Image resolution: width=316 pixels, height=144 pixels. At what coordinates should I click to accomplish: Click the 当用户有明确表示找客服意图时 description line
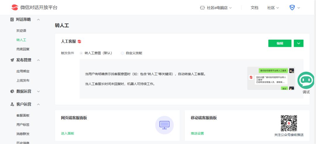146,74
